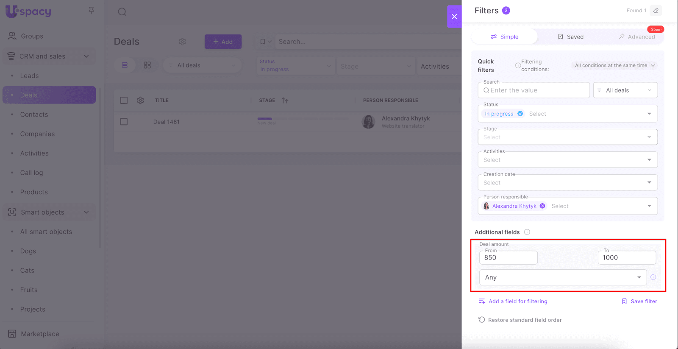Click the eraser clear-filters icon
This screenshot has height=349, width=678.
(x=656, y=11)
